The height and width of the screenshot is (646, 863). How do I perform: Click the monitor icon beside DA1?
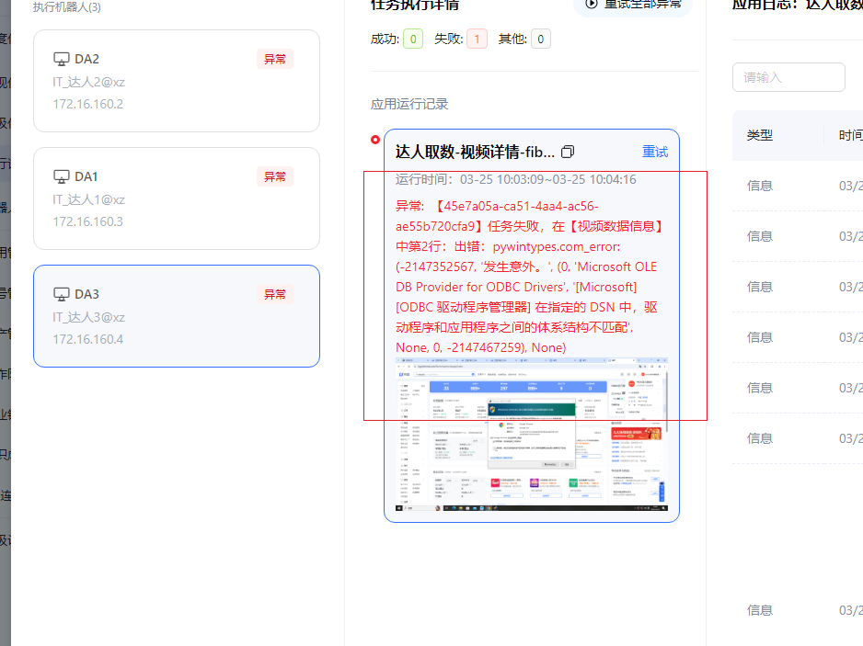(62, 176)
